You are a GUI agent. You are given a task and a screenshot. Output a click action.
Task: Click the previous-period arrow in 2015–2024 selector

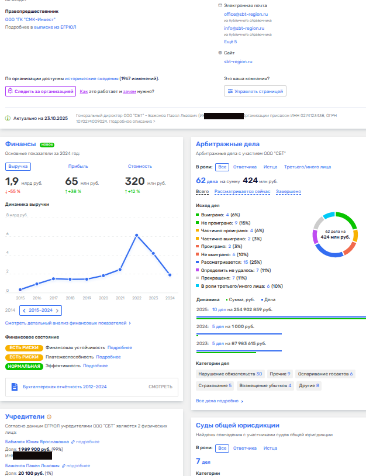click(25, 311)
